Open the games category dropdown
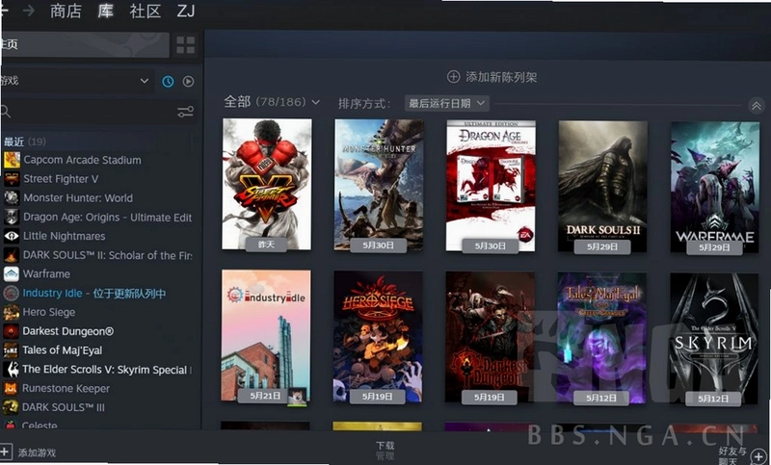The image size is (771, 465). click(x=75, y=81)
